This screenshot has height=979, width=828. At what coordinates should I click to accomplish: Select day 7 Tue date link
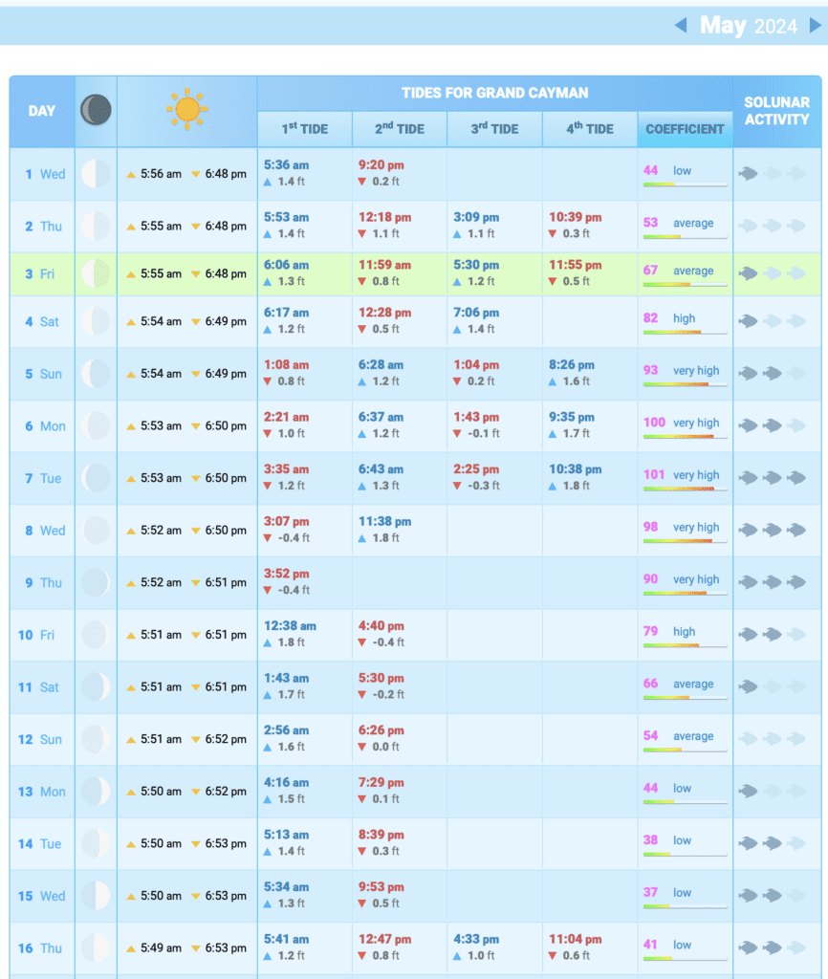[x=41, y=478]
